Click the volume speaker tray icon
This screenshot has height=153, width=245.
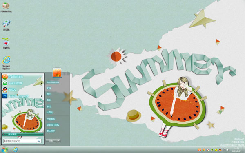click(x=228, y=150)
